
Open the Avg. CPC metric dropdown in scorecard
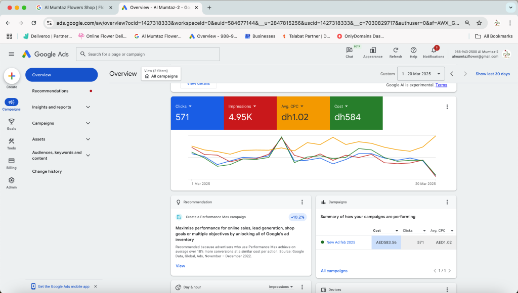pyautogui.click(x=292, y=106)
